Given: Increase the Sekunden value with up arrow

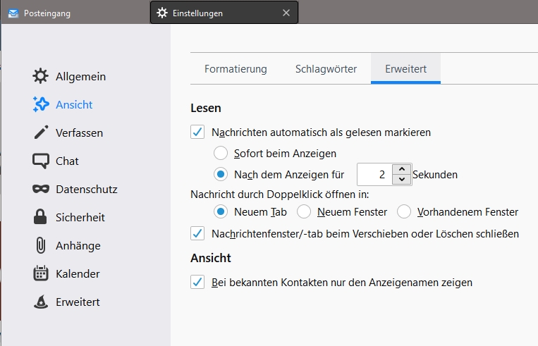Looking at the screenshot, I should (401, 169).
